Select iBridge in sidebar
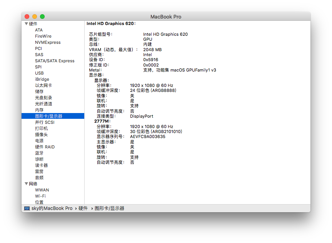The width and height of the screenshot is (332, 243). point(42,79)
